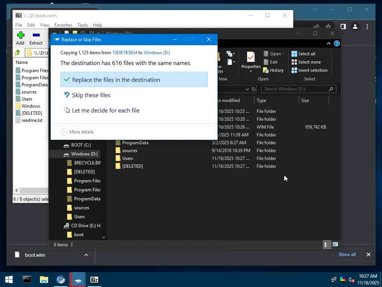Open the 7zE0E1B3B34 source folder link
This screenshot has width=382, height=287.
point(125,52)
